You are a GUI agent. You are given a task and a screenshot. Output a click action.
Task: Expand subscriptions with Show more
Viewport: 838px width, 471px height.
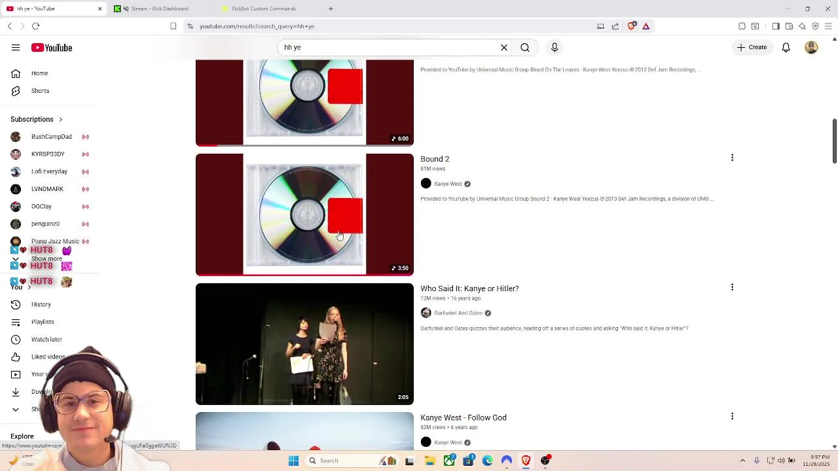point(46,258)
